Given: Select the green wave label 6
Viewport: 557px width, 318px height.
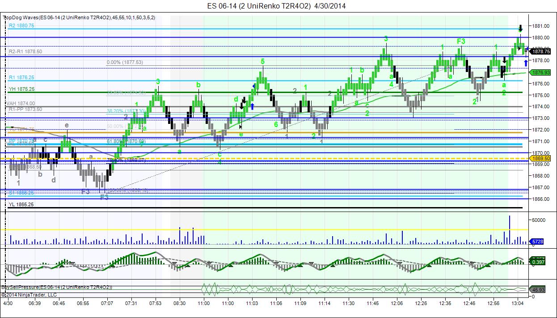Looking at the screenshot, I should [276, 125].
